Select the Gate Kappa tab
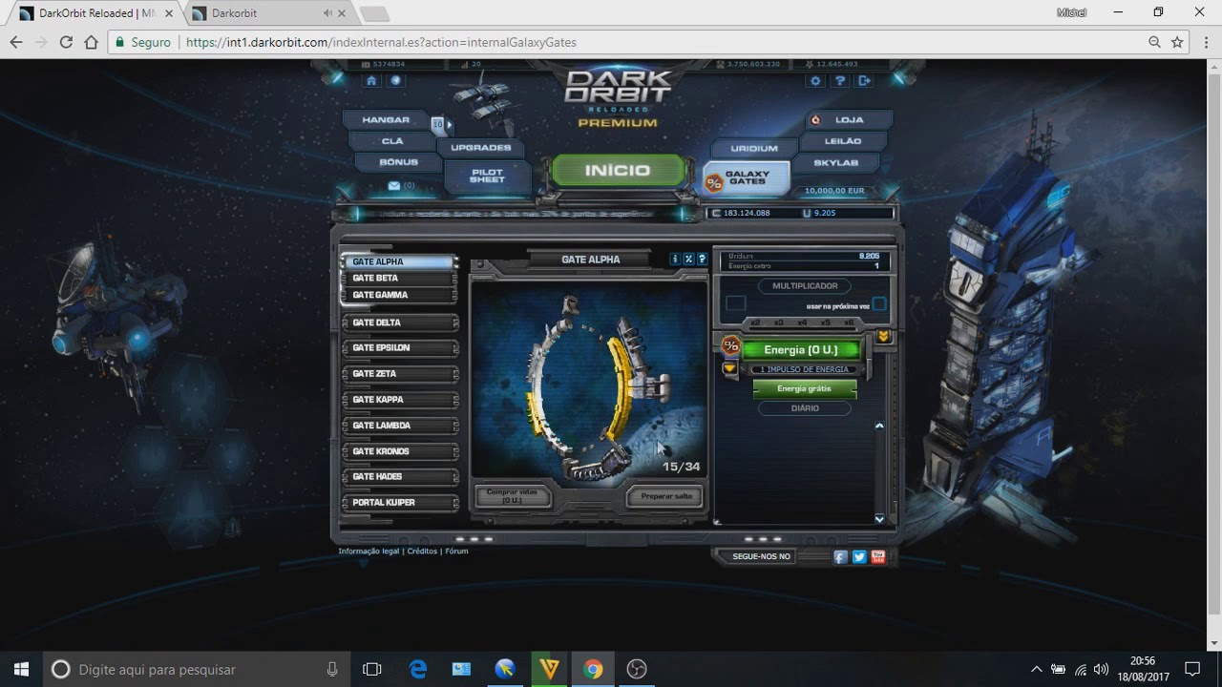 (x=399, y=400)
